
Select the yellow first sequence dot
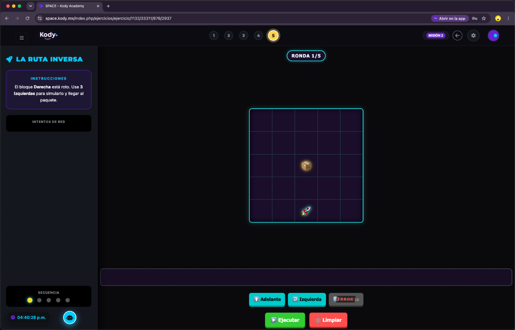(x=30, y=300)
